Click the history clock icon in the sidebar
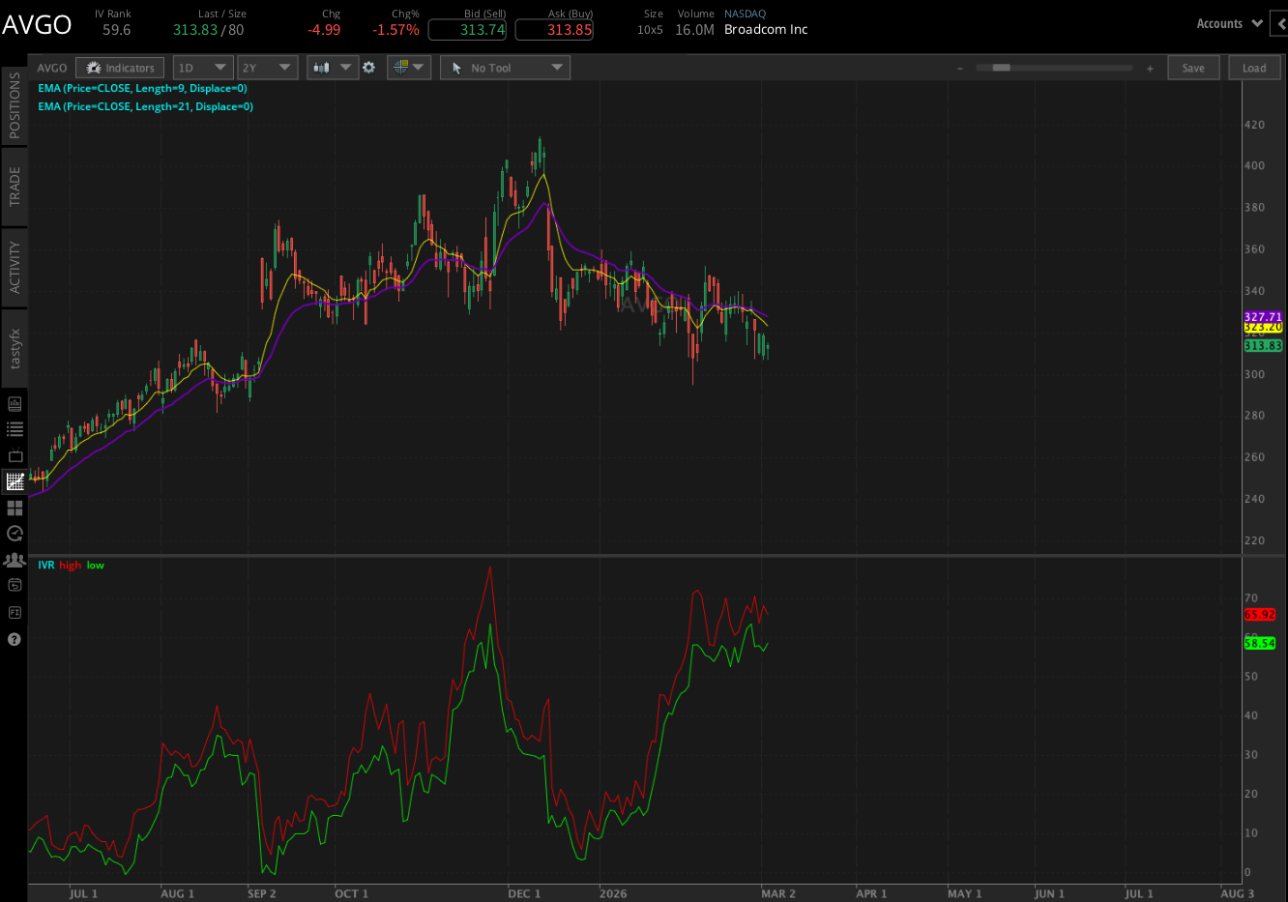The image size is (1288, 902). [14, 533]
